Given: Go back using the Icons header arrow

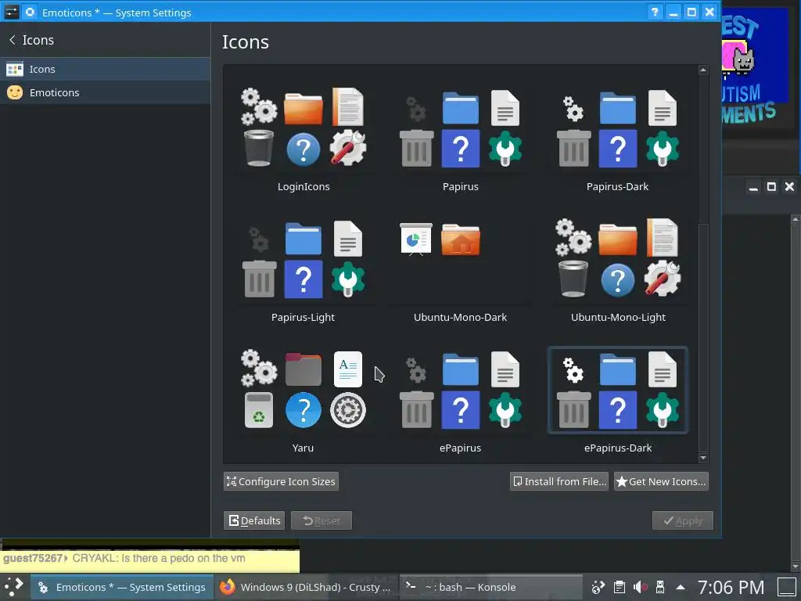Looking at the screenshot, I should click(x=13, y=40).
